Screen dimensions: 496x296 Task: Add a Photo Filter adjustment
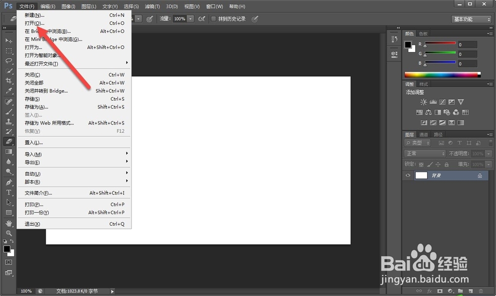[447, 112]
